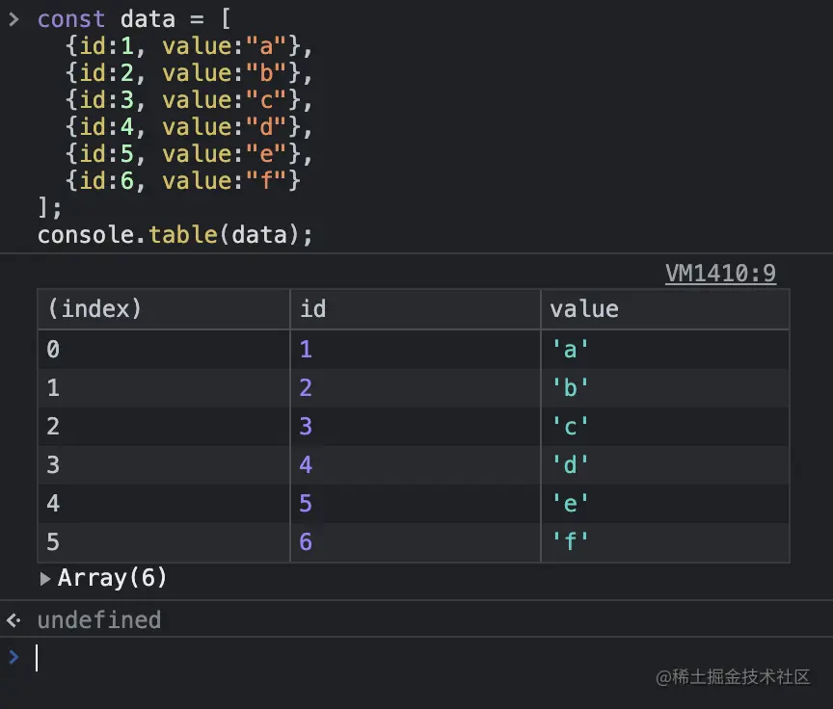Focus the empty console input line

point(386,658)
